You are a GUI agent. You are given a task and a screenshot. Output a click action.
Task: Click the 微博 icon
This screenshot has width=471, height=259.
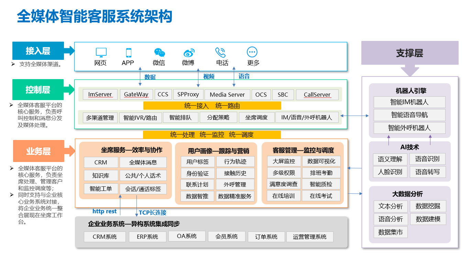point(189,53)
